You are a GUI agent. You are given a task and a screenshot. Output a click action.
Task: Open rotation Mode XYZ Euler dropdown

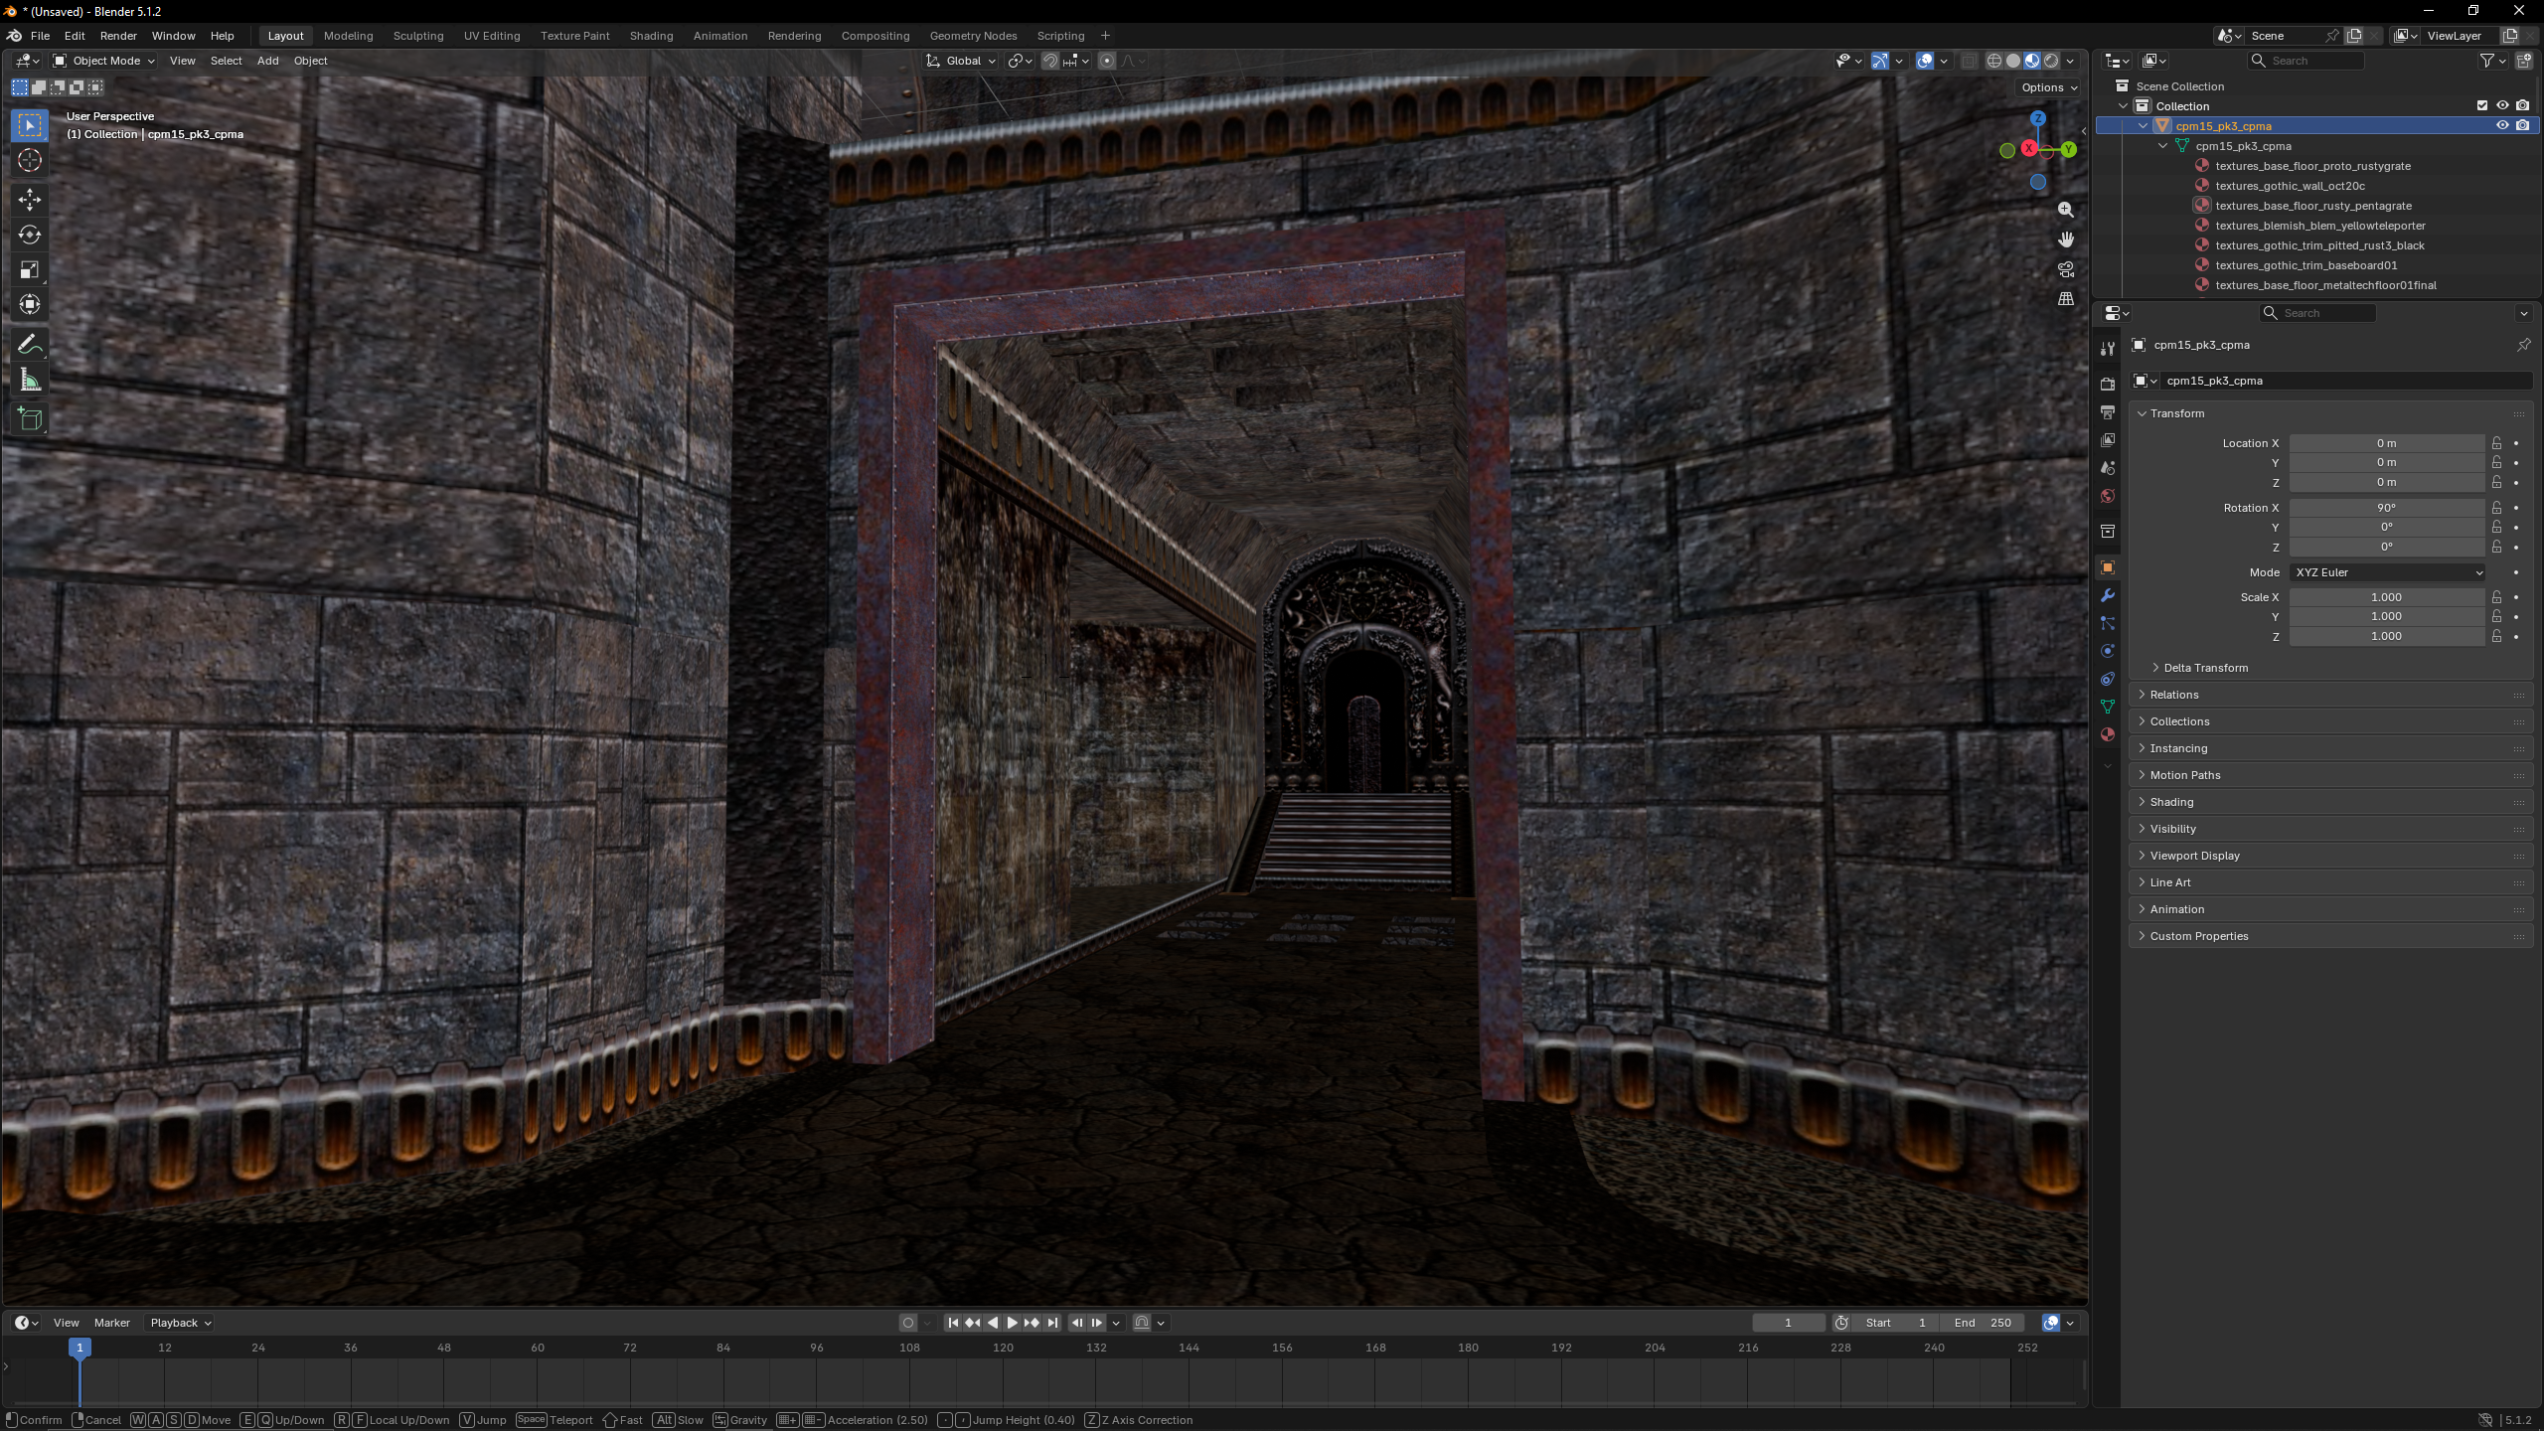(x=2387, y=572)
